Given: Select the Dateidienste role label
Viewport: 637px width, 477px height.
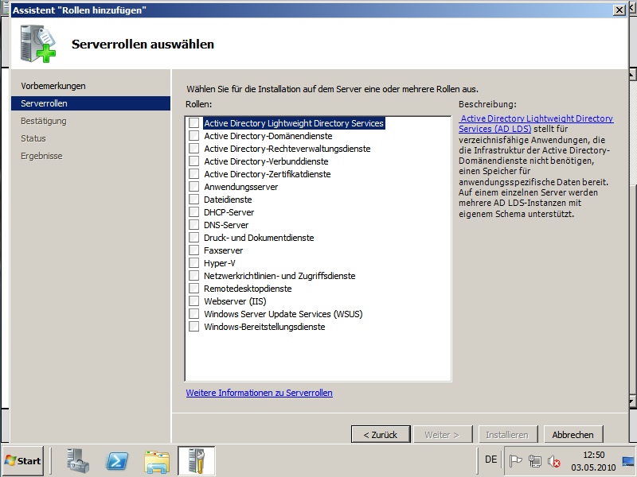Looking at the screenshot, I should (x=228, y=200).
